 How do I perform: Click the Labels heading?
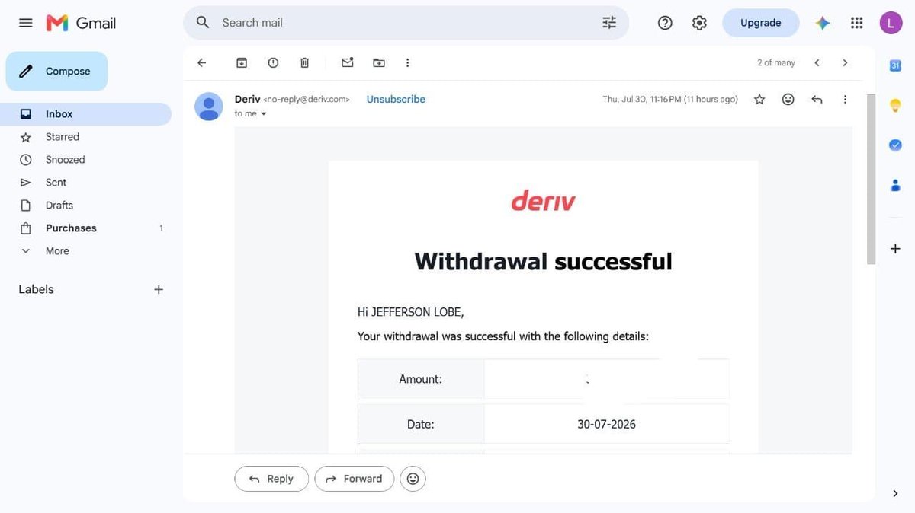(36, 289)
